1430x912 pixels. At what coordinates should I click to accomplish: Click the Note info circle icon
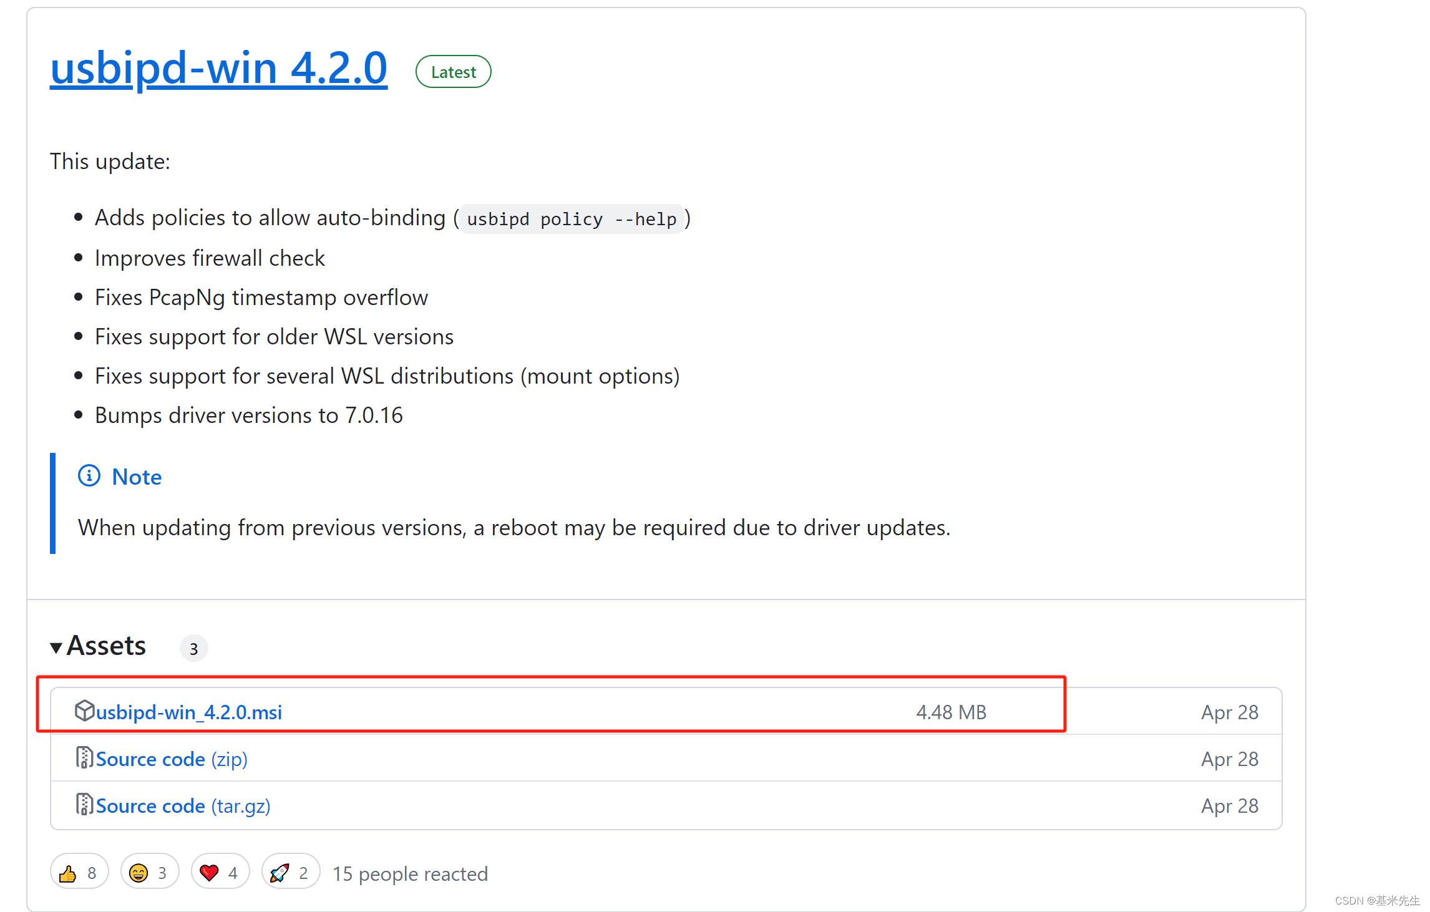pyautogui.click(x=89, y=476)
